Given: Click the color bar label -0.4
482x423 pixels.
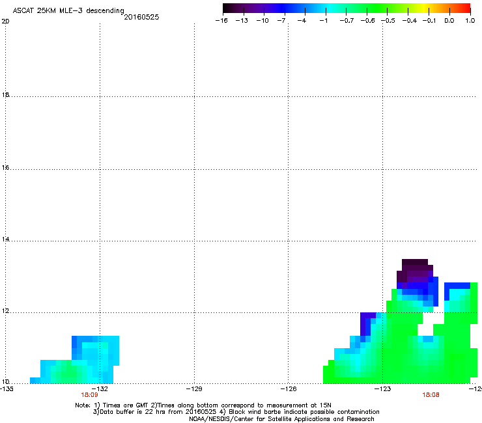Looking at the screenshot, I should [x=410, y=21].
